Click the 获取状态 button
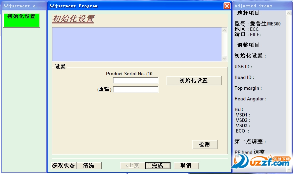 (x=64, y=165)
